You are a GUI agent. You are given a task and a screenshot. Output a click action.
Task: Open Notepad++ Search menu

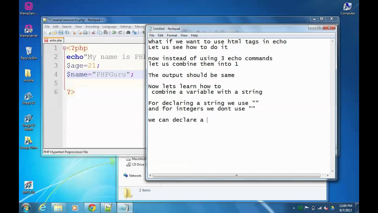67,27
